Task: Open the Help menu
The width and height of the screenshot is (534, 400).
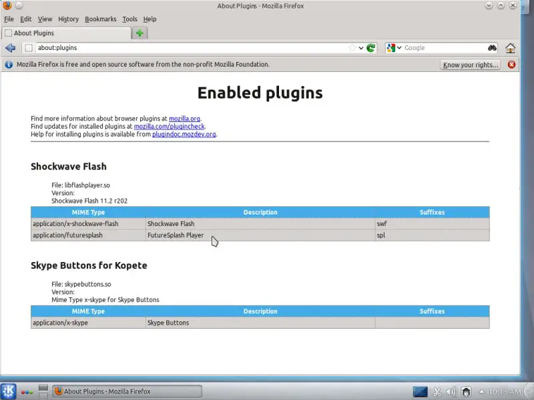Action: pos(150,19)
